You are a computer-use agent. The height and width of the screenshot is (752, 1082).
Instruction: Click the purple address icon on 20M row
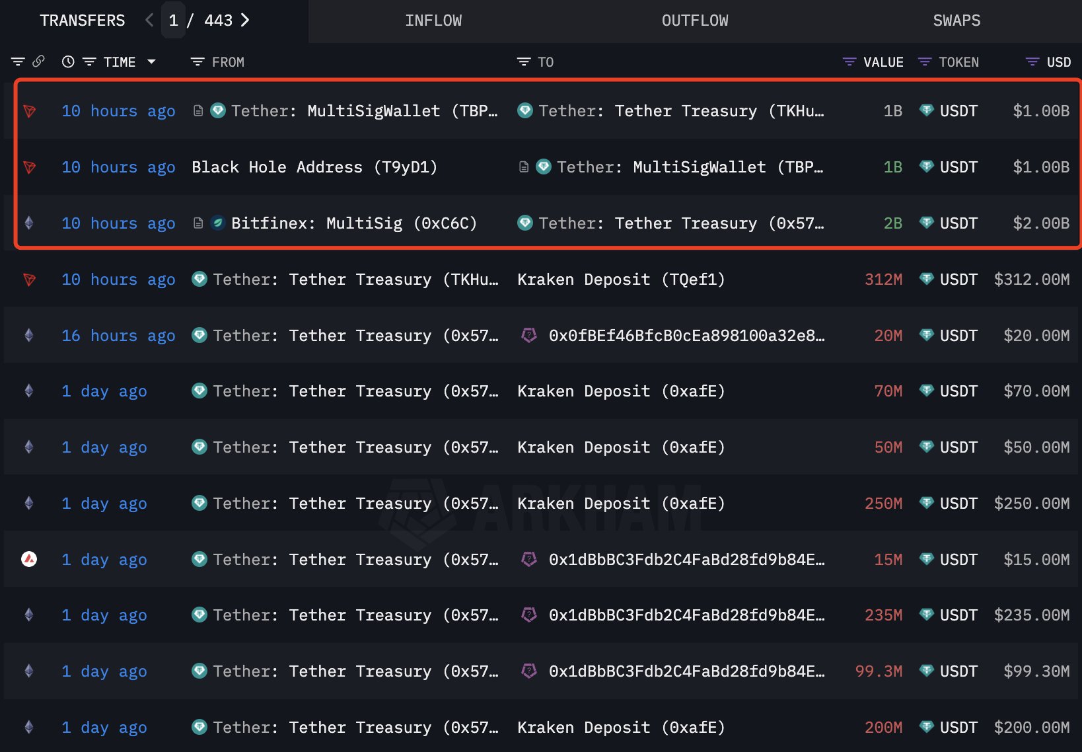[528, 336]
